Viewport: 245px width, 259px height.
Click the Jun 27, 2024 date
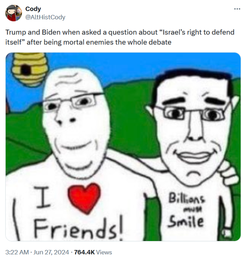[51, 252]
